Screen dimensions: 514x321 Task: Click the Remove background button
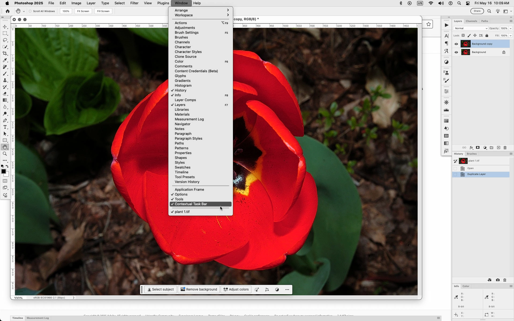(199, 289)
